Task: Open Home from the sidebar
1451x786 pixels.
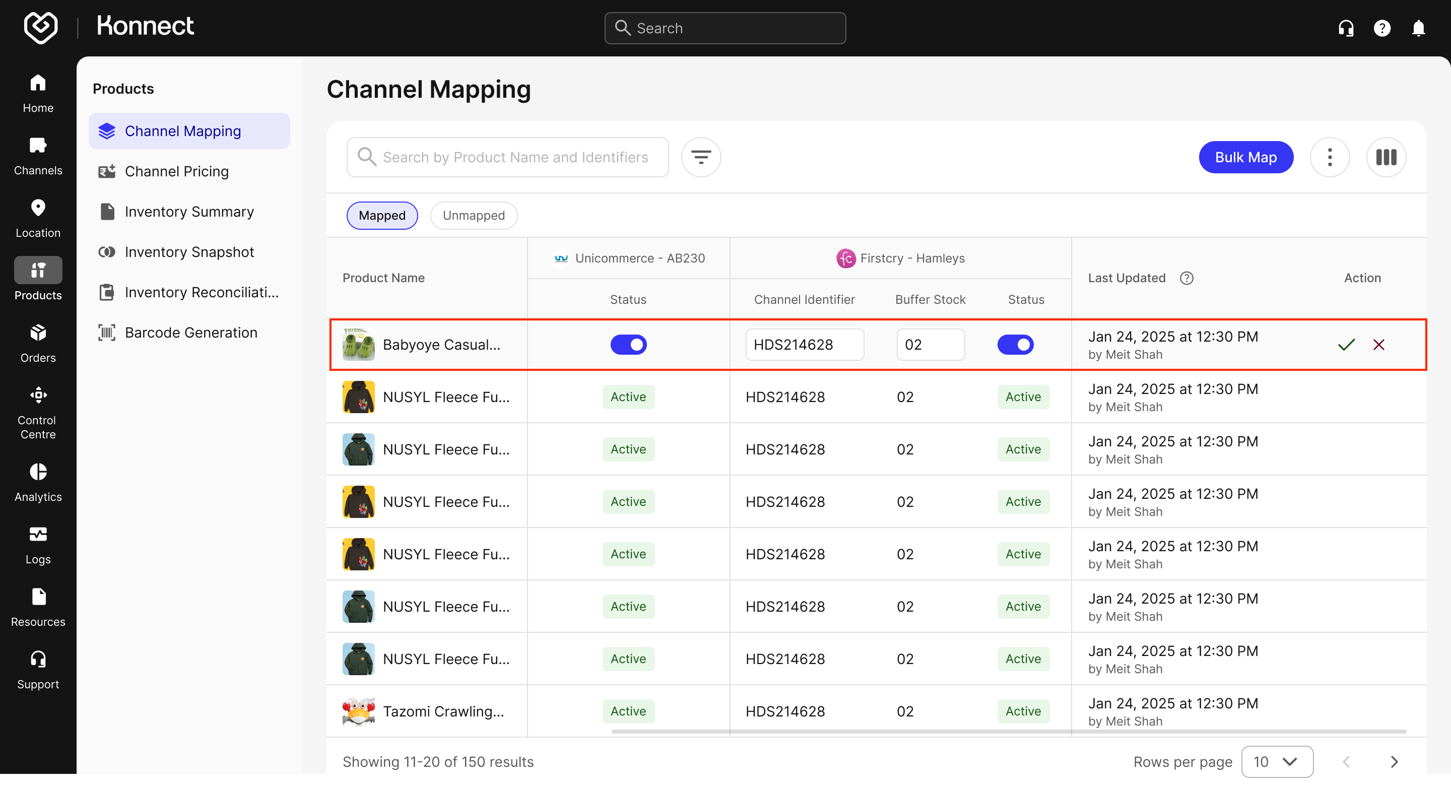Action: [x=38, y=94]
